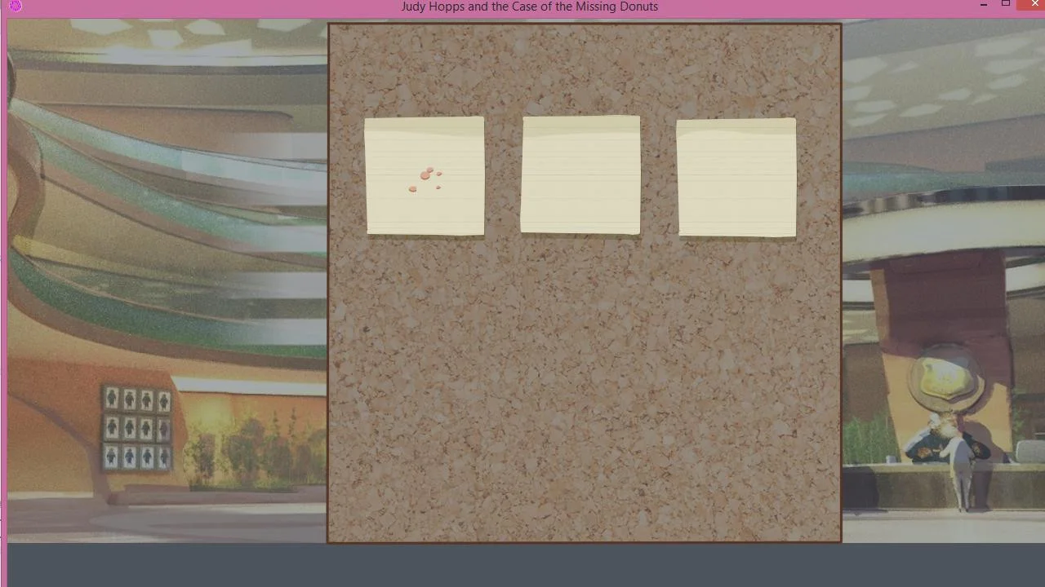
Task: Click the purple game icon in title bar
Action: (x=15, y=6)
